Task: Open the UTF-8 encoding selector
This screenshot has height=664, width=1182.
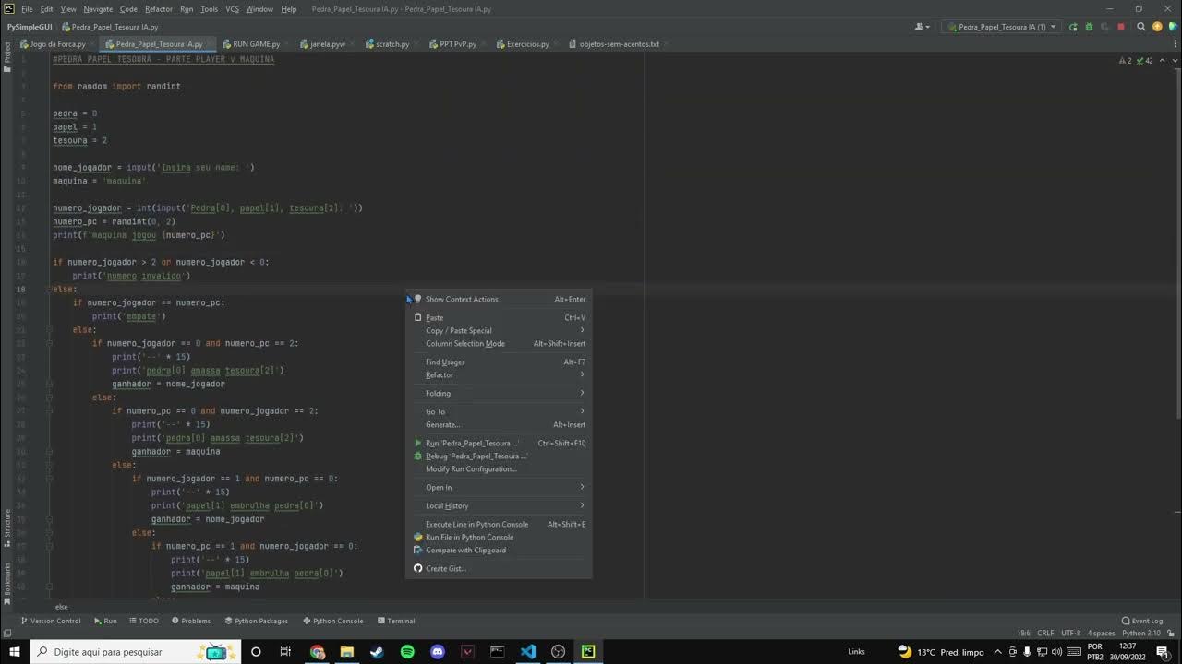Action: [x=1071, y=634]
